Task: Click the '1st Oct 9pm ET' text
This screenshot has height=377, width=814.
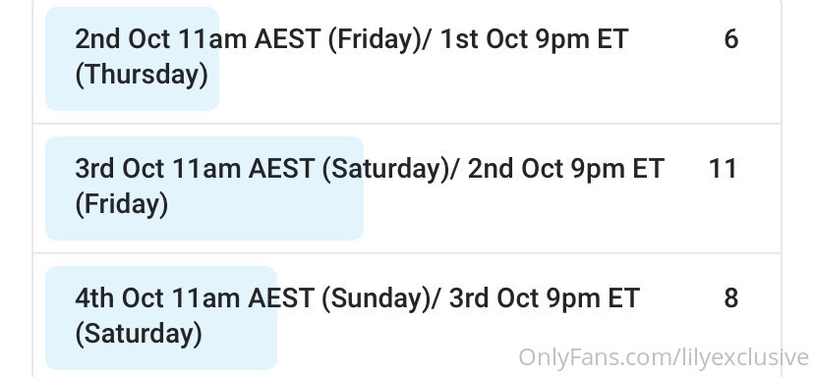Action: click(x=534, y=39)
